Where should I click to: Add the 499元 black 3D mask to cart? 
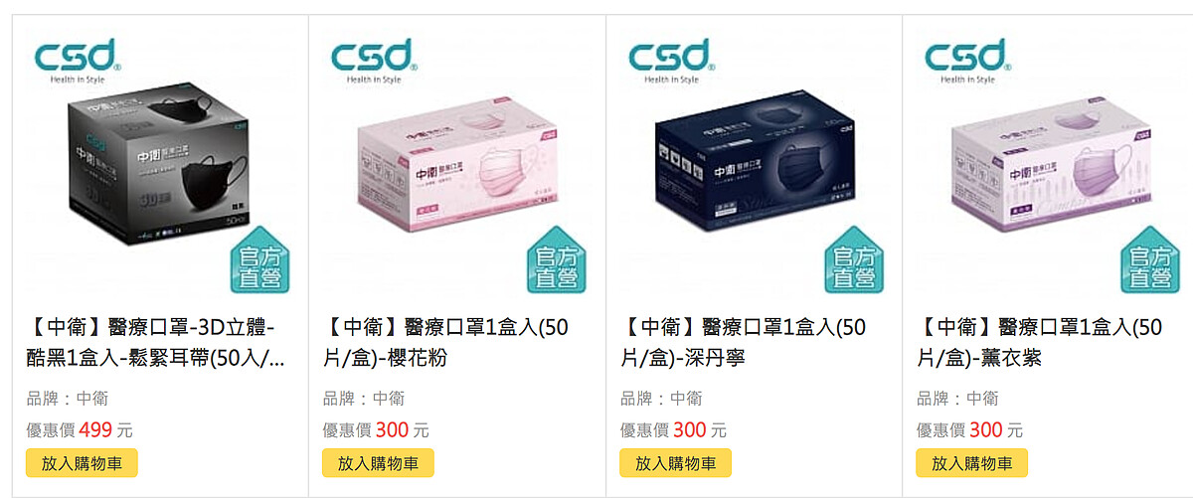82,463
